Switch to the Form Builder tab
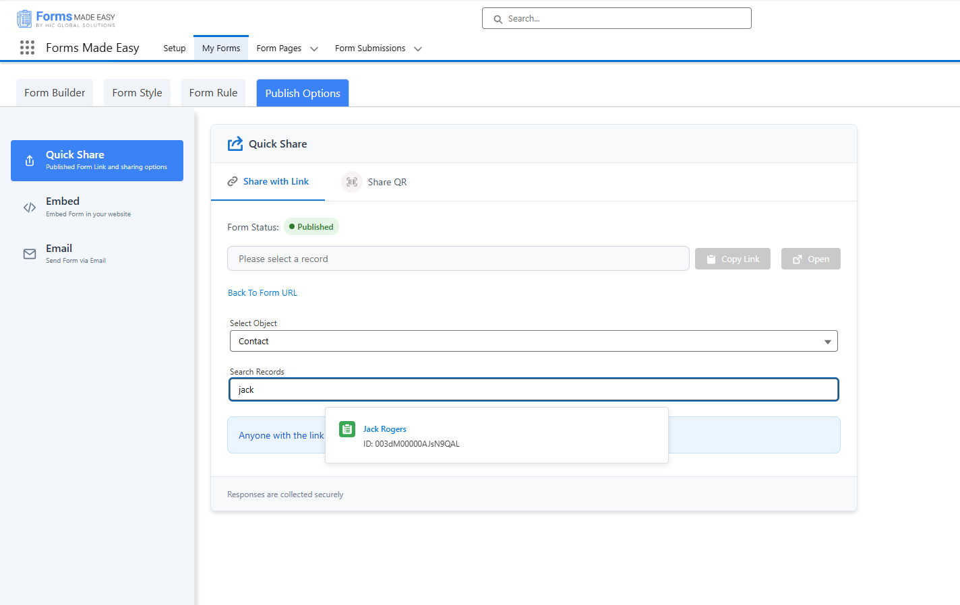The image size is (960, 605). tap(55, 93)
